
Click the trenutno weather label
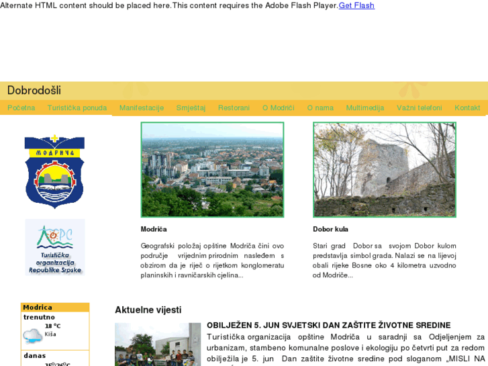tap(39, 317)
